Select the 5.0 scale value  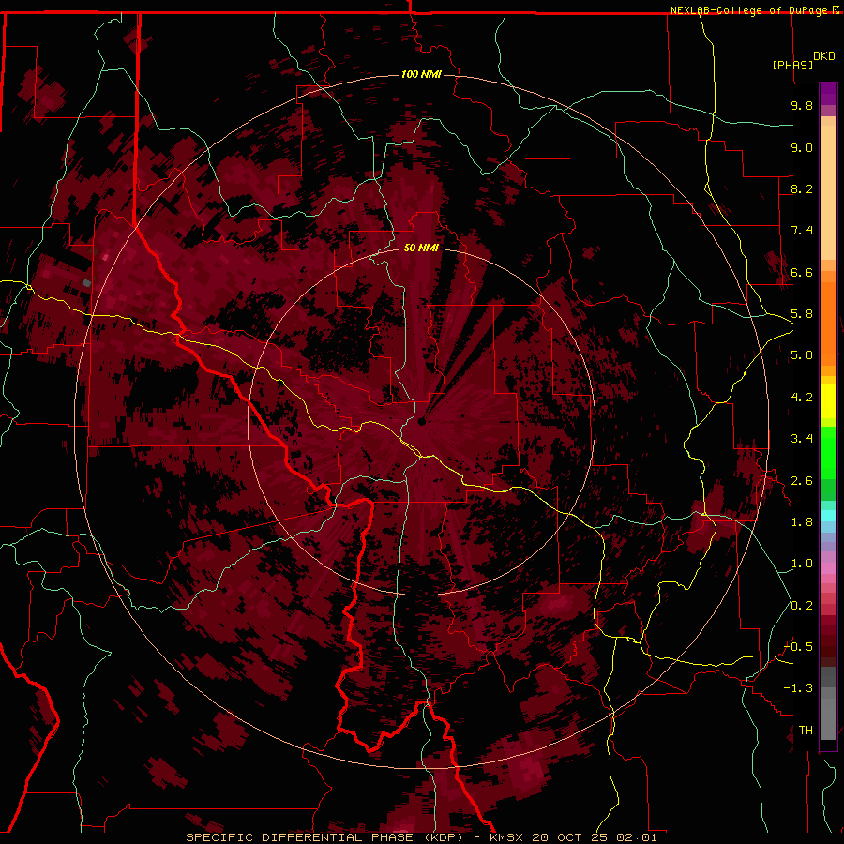(802, 355)
